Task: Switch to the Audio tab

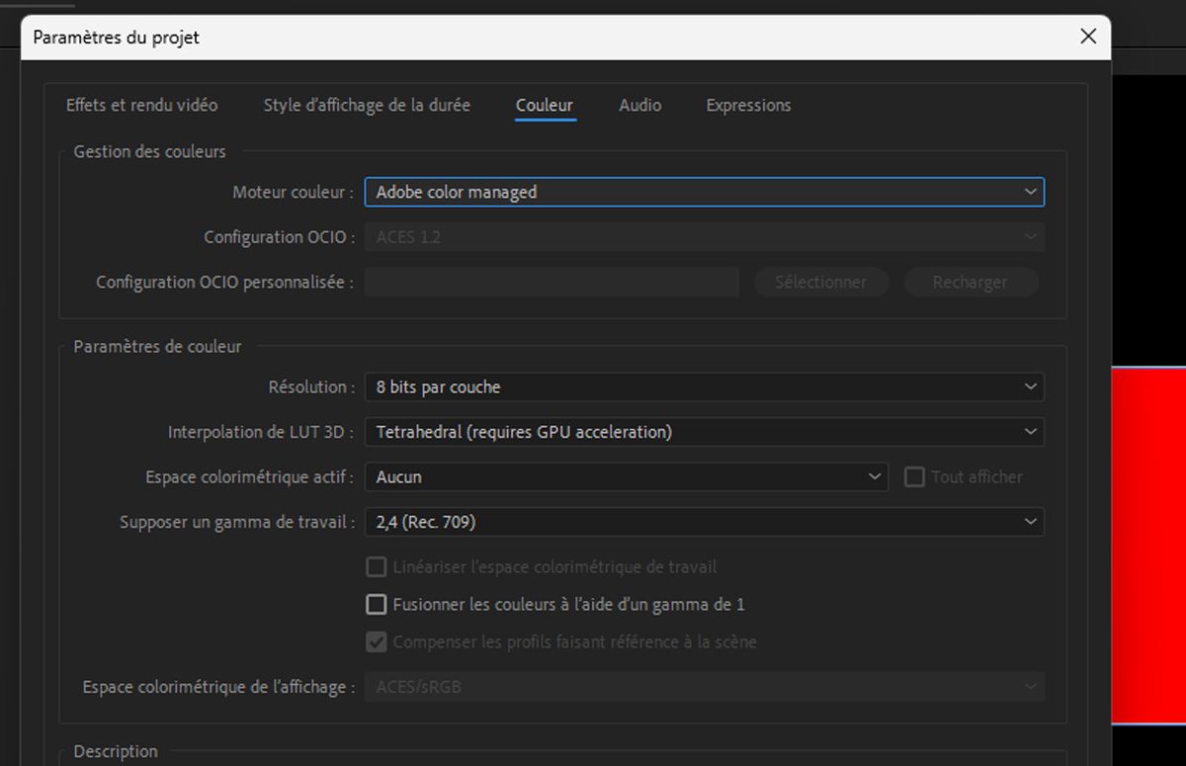Action: tap(639, 105)
